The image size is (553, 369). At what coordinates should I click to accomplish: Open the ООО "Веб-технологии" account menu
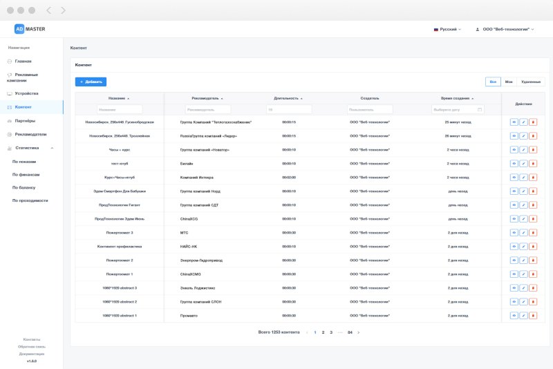(505, 29)
